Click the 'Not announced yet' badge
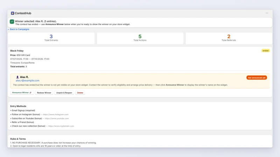The image size is (280, 157). tap(257, 78)
